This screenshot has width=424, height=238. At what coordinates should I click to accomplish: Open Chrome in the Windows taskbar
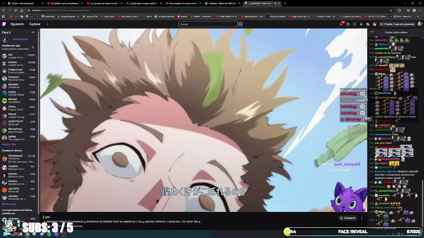tap(27, 234)
